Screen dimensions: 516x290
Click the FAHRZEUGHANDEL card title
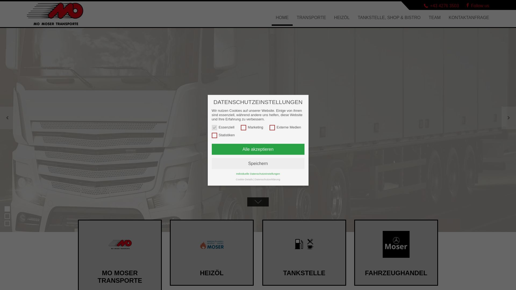pos(396,273)
